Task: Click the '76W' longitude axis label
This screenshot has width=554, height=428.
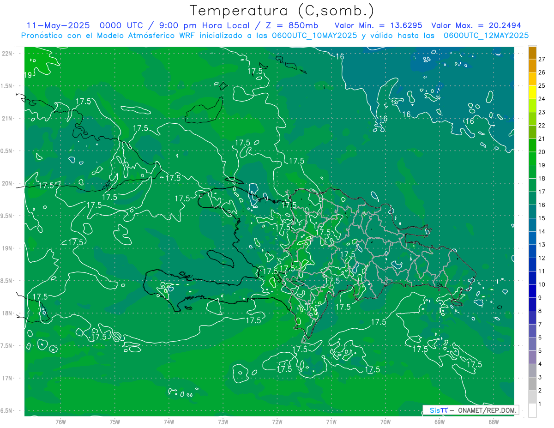Action: pos(60,422)
